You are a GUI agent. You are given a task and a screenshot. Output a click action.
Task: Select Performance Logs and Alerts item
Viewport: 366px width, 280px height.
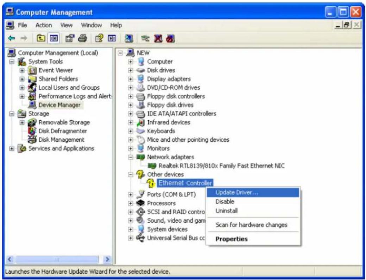pyautogui.click(x=75, y=96)
